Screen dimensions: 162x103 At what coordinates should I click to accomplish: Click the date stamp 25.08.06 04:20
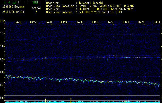pyautogui.click(x=13, y=12)
